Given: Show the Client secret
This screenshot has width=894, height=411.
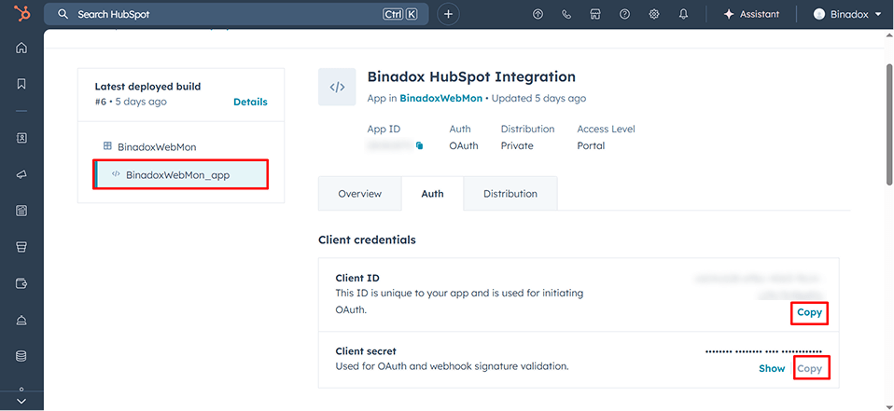Looking at the screenshot, I should click(x=772, y=368).
